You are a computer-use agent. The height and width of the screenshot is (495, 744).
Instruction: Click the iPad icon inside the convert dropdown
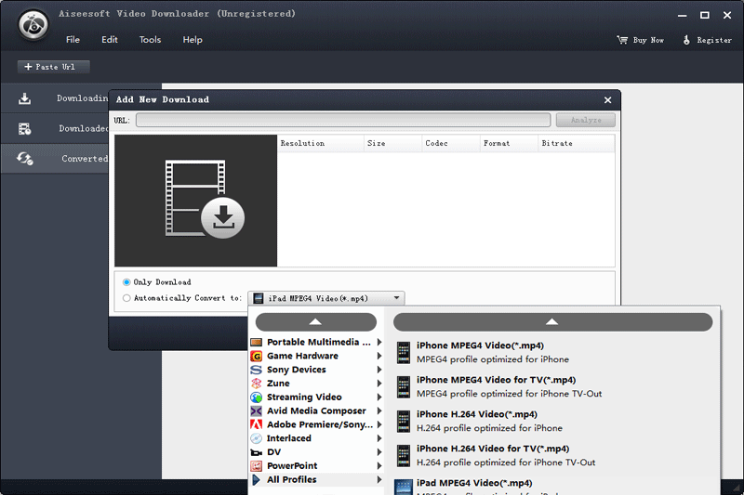259,298
